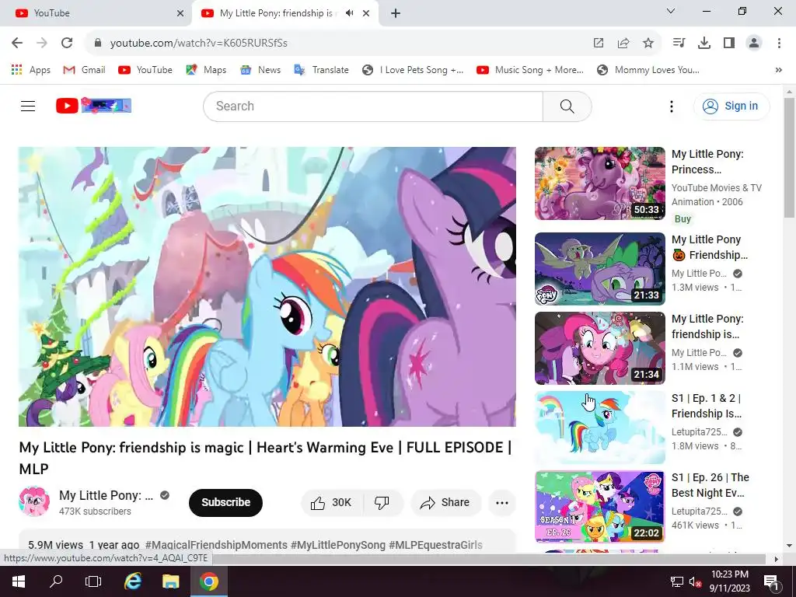
Task: Open S1 Ep. 26 thumbnail 22:02
Action: point(600,507)
